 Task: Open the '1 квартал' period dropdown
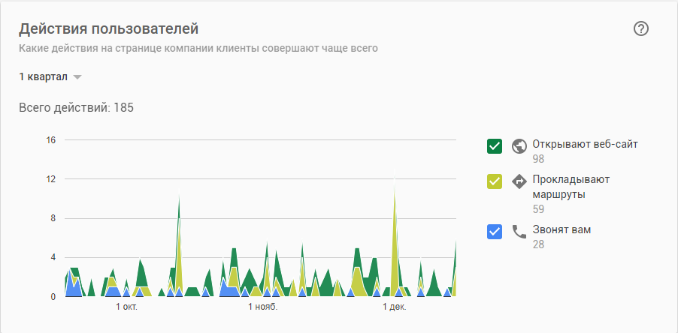point(50,77)
